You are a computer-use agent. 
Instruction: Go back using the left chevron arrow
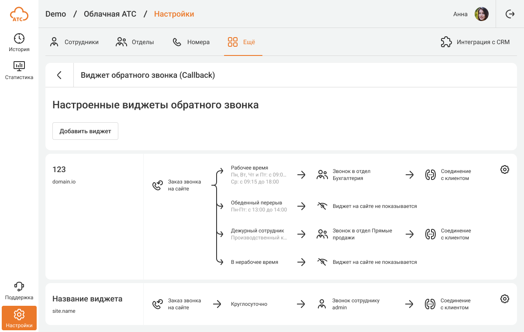[59, 75]
